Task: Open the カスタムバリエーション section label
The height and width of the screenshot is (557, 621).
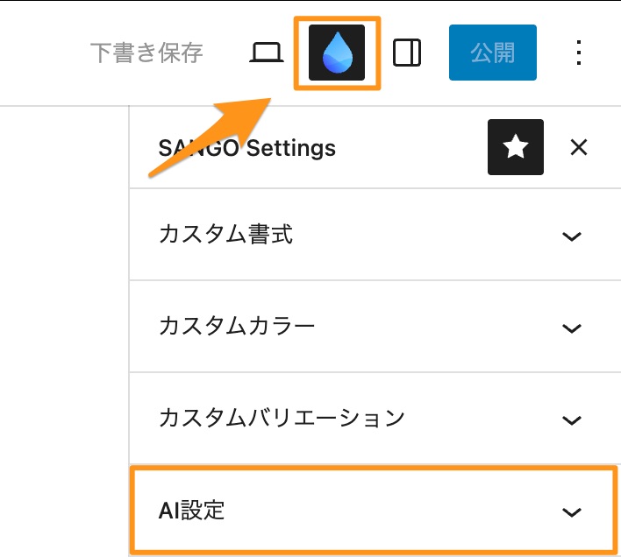Action: [x=282, y=418]
